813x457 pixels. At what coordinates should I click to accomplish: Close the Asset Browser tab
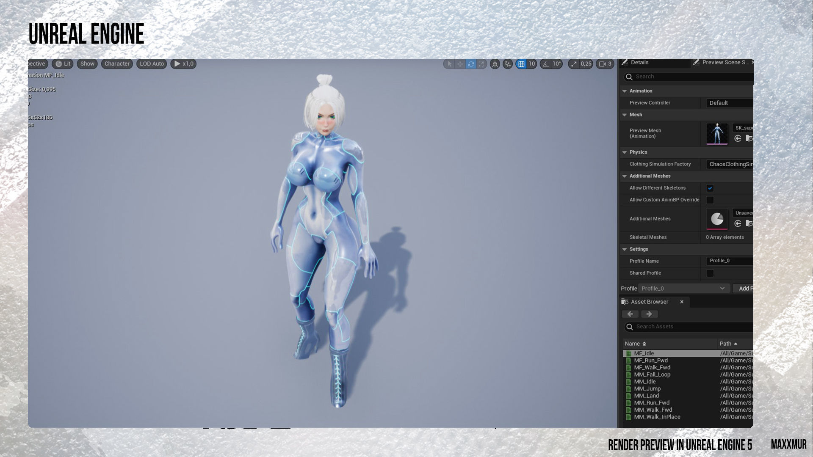tap(682, 302)
